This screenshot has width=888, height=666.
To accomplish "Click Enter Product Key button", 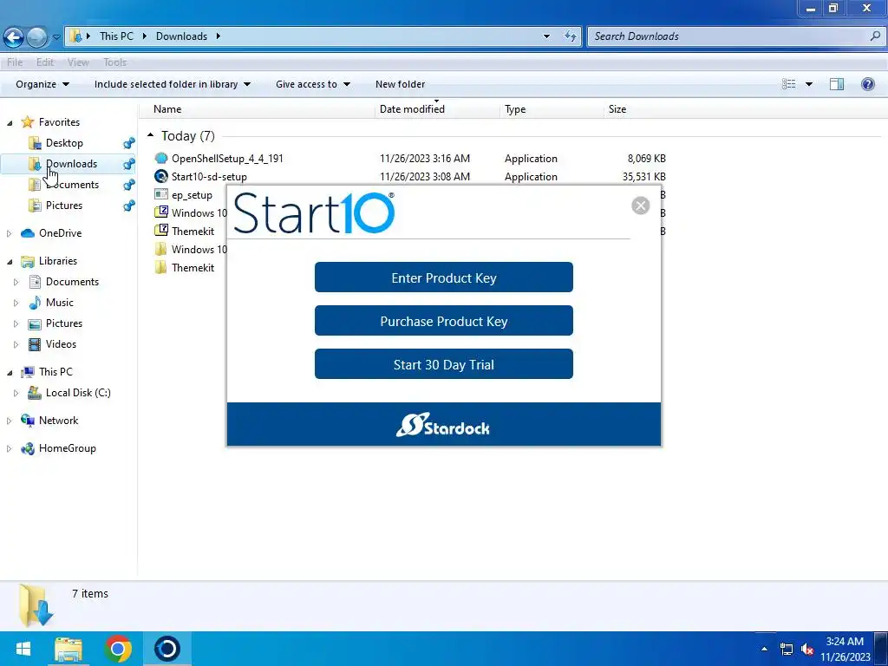I will [x=443, y=277].
